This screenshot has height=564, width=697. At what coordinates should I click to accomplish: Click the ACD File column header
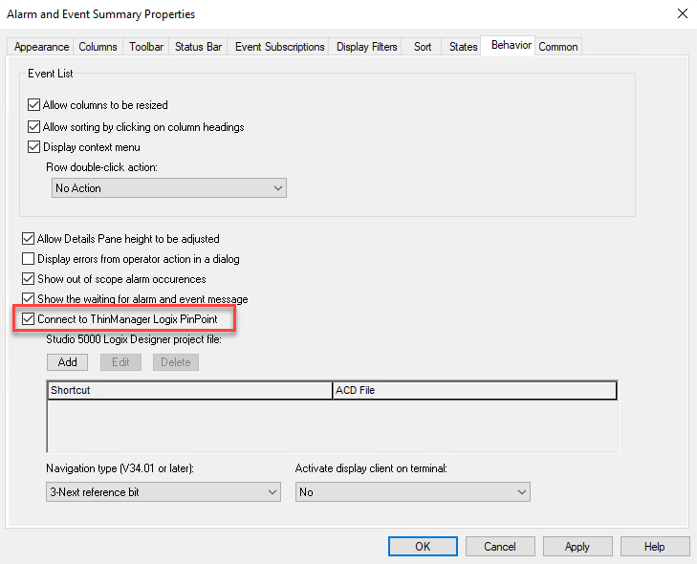pos(475,390)
